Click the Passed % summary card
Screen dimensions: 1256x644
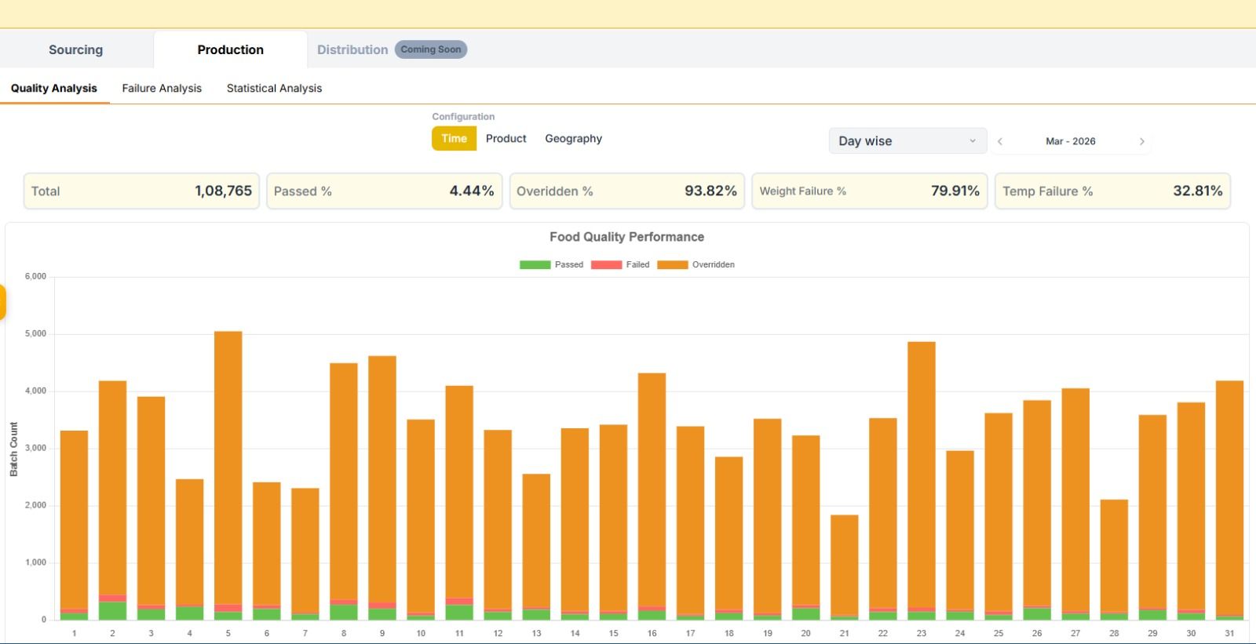point(384,191)
